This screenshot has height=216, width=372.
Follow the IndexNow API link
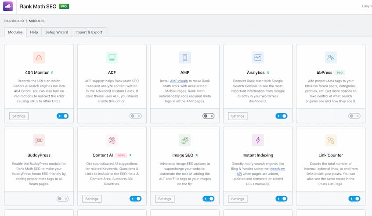coord(277,169)
